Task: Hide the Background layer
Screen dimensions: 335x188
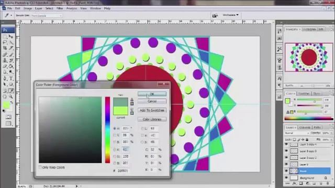Action: pos(286,178)
